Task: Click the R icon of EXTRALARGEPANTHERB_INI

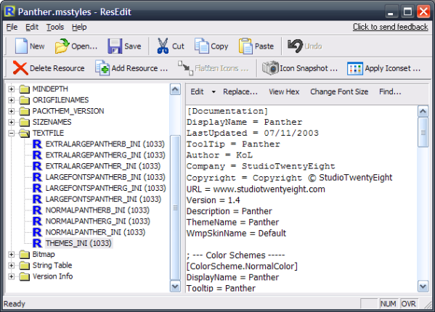Action: click(37, 144)
